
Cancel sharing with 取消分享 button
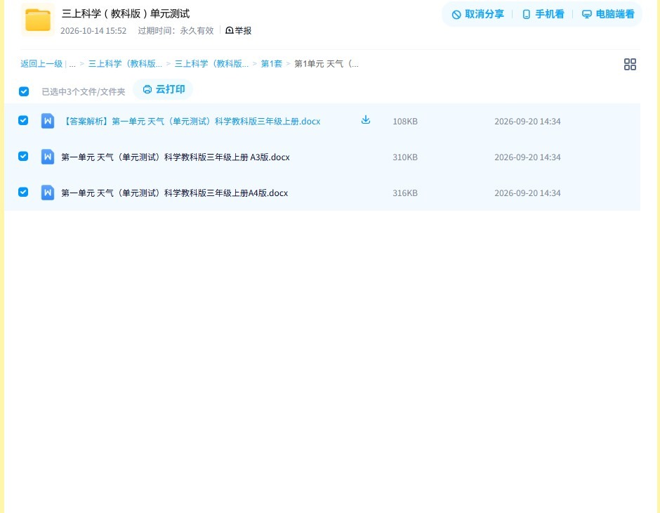477,14
